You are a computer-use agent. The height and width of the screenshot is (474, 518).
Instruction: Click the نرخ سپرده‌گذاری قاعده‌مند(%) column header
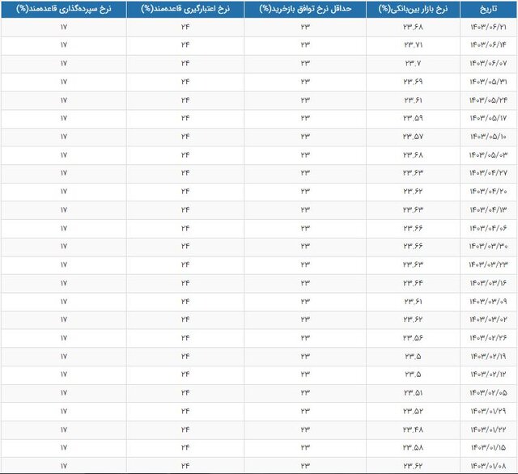[63, 9]
